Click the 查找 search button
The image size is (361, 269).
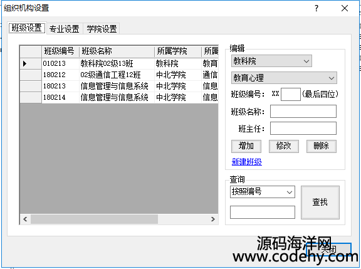pyautogui.click(x=320, y=202)
